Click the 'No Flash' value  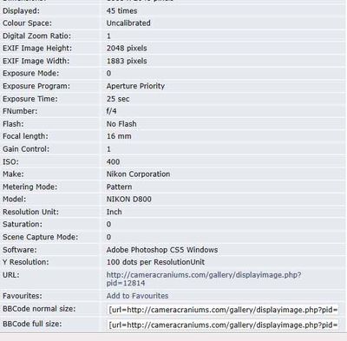[121, 124]
